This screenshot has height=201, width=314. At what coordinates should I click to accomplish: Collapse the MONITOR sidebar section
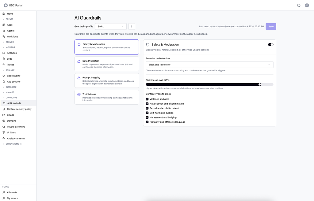point(9,47)
